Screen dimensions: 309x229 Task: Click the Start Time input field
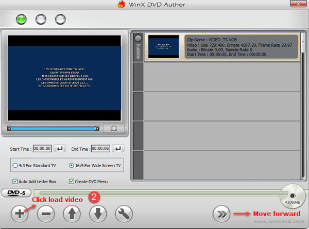pos(42,149)
